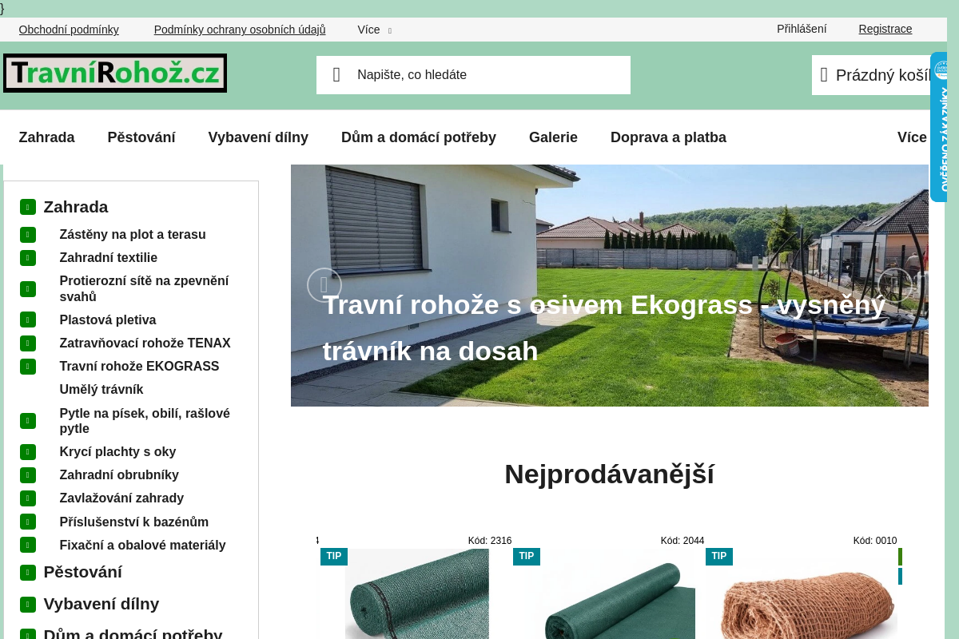Viewport: 959px width, 639px height.
Task: Click the TravníRohož.cz logo
Action: [x=115, y=73]
